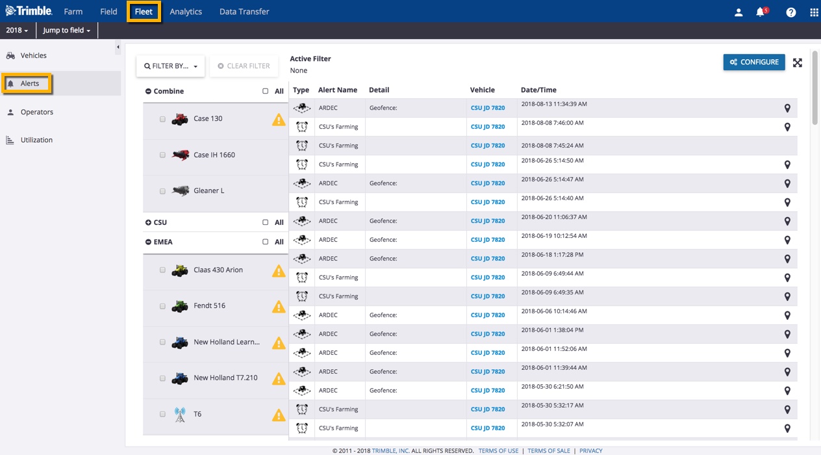
Task: Collapse the left sidebar with the arrow
Action: coord(118,47)
